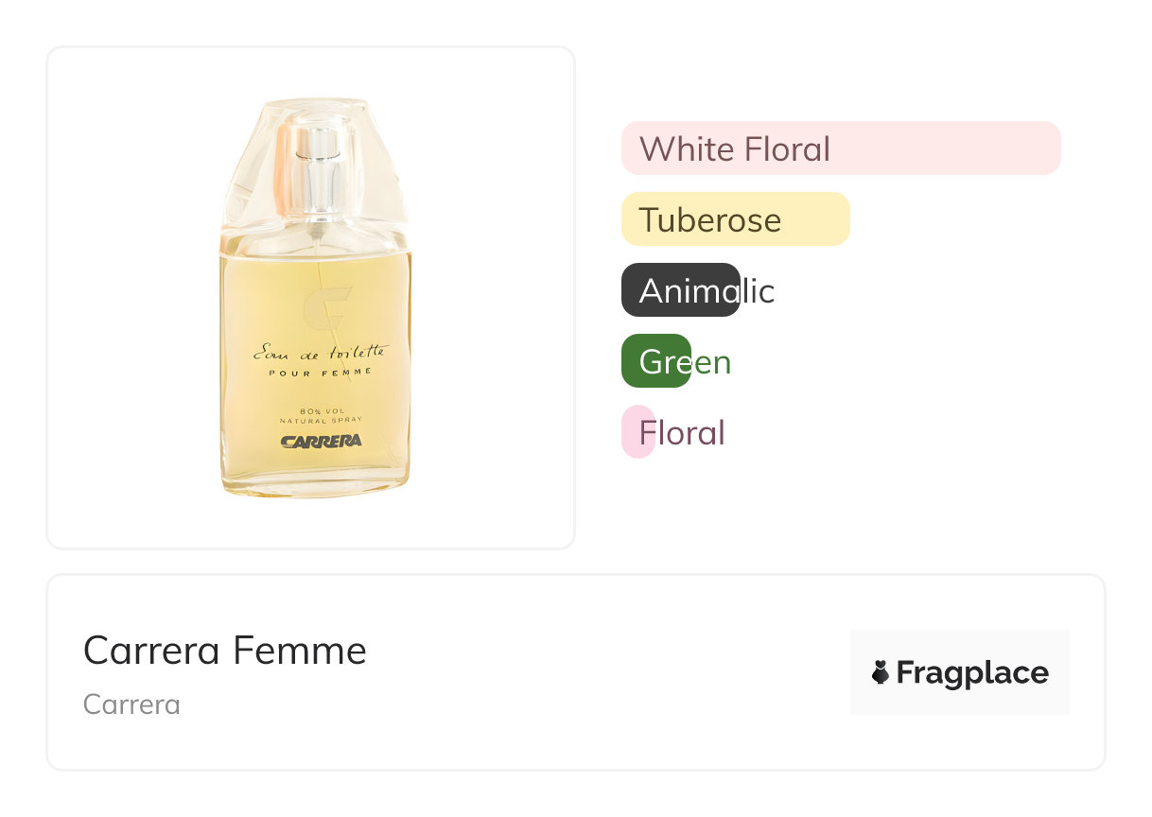
Task: Click the handwritten 'Eau de toilette' script
Action: coord(319,353)
